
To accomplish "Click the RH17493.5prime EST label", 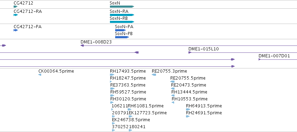I will (x=128, y=71).
